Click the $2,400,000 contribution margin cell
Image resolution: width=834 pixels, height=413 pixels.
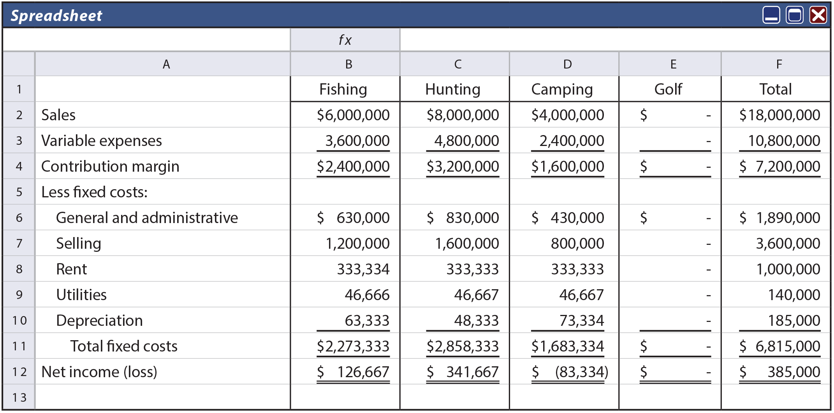pyautogui.click(x=345, y=166)
